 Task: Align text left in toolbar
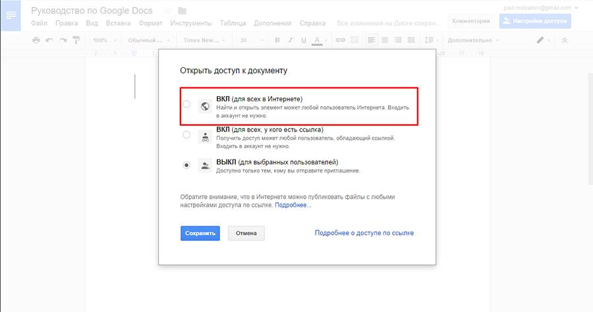tap(372, 40)
